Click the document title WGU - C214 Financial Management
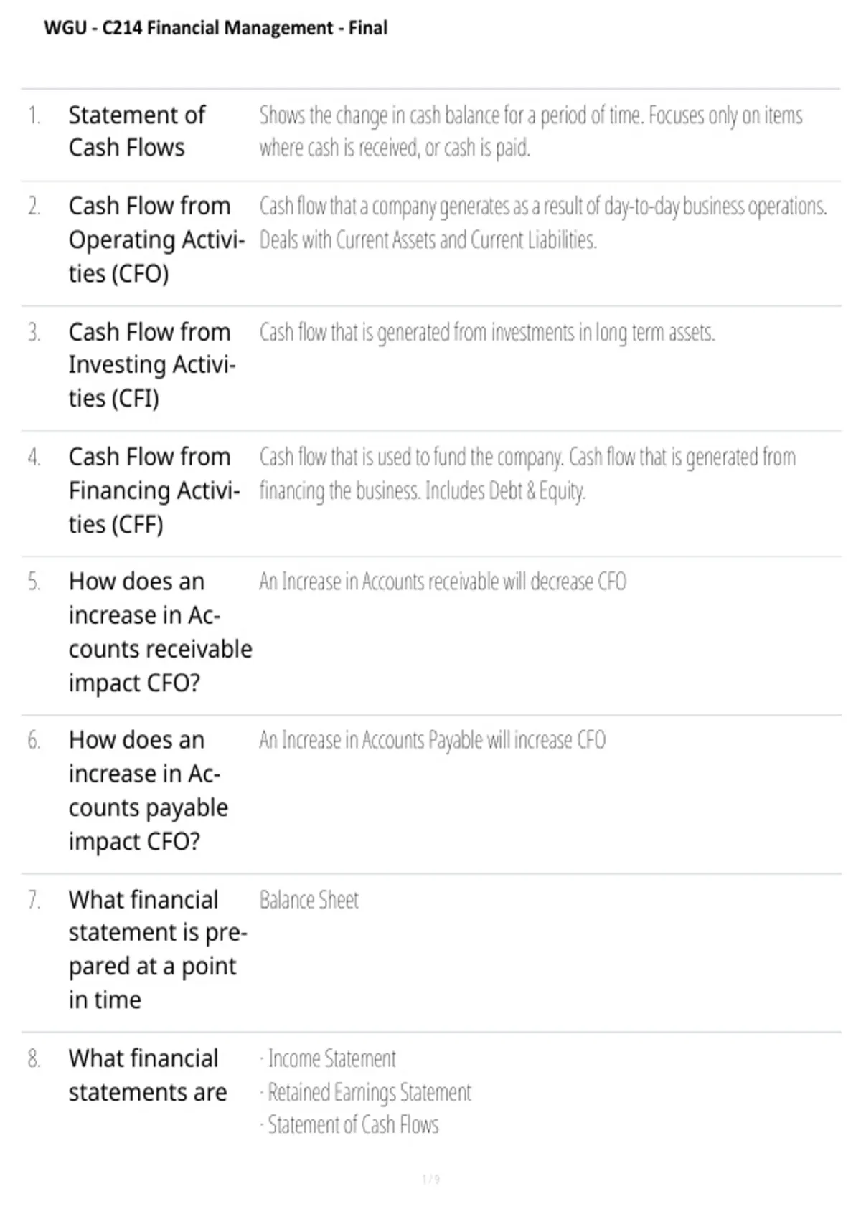This screenshot has height=1219, width=861. coord(215,28)
